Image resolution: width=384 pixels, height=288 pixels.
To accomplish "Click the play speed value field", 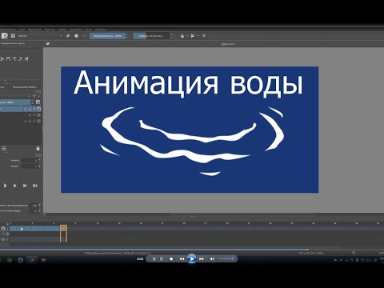I will coord(34,206).
